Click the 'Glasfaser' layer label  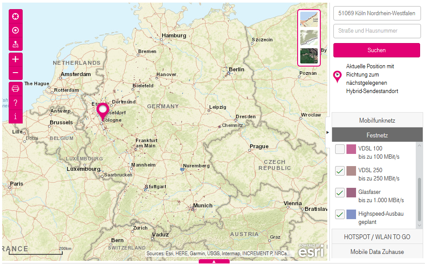point(370,192)
